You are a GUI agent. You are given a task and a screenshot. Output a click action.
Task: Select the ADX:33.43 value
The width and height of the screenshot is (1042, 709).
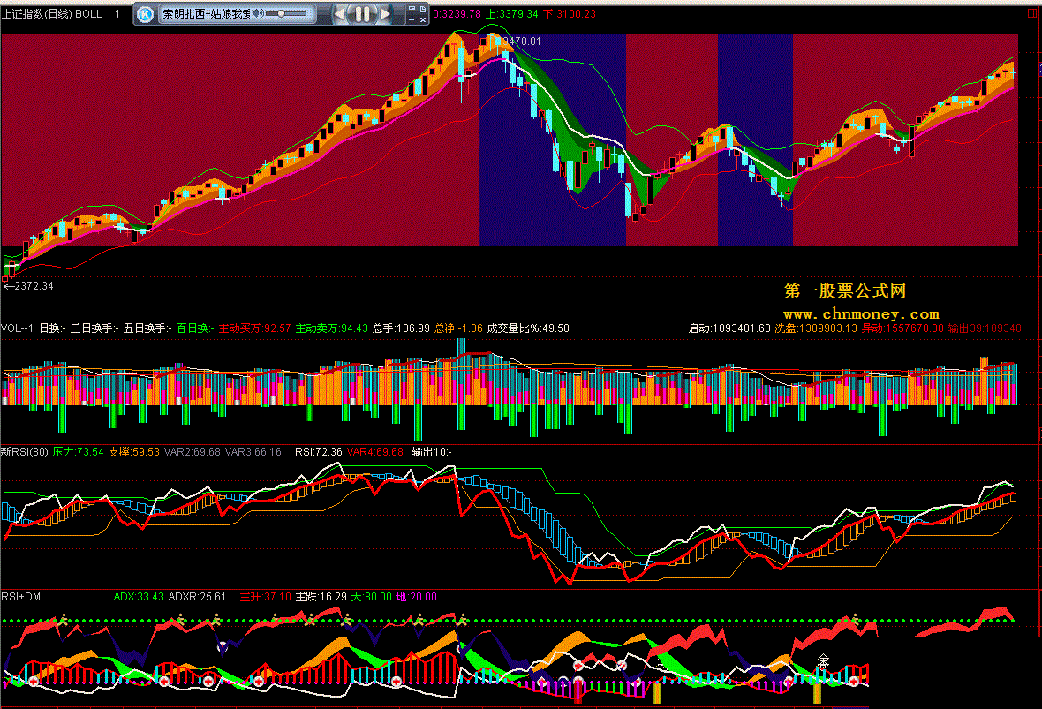coord(139,597)
